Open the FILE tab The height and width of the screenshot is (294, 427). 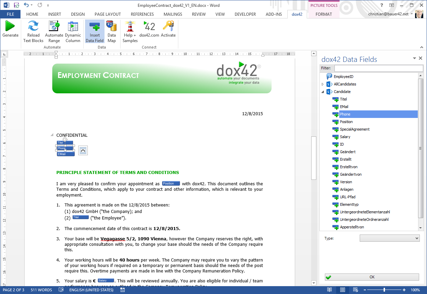(10, 14)
